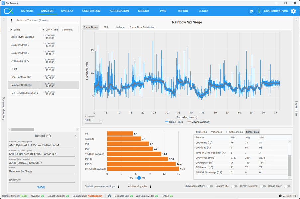Click the CapFrameX logo in header
This screenshot has width=300, height=199.
click(9, 11)
